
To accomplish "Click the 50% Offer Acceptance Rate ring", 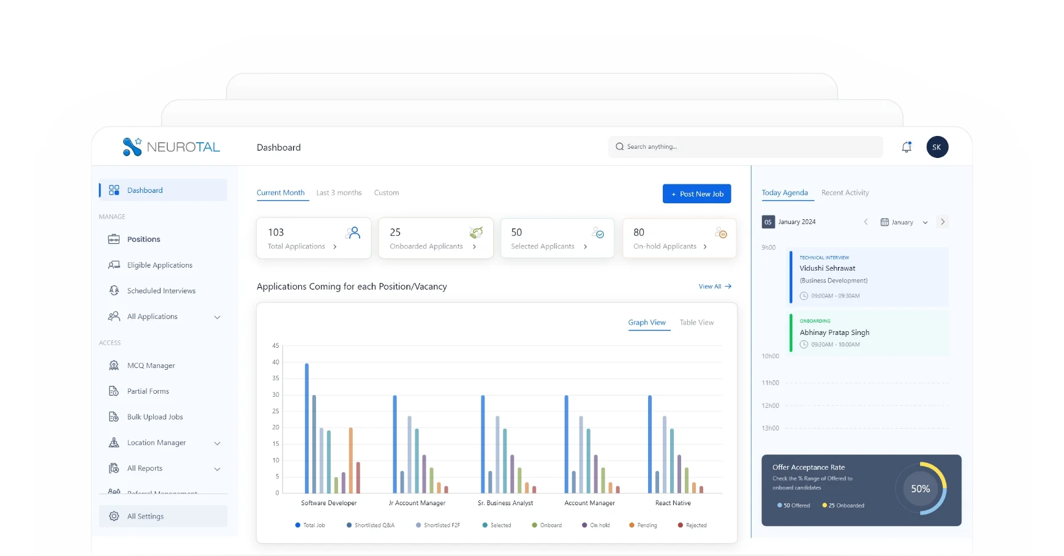I will (921, 489).
